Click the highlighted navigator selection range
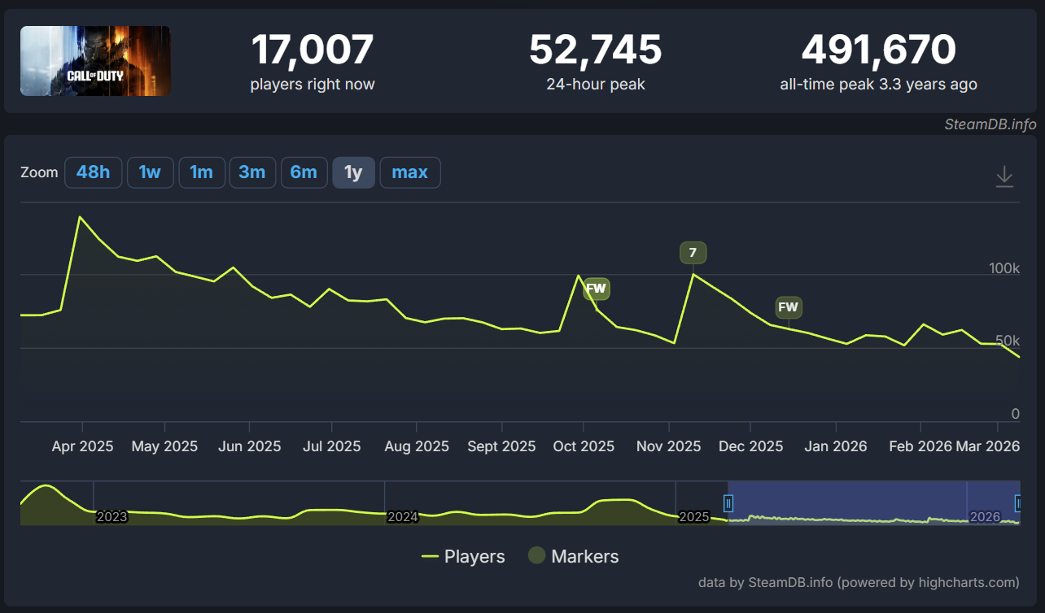The width and height of the screenshot is (1045, 613). 873,502
